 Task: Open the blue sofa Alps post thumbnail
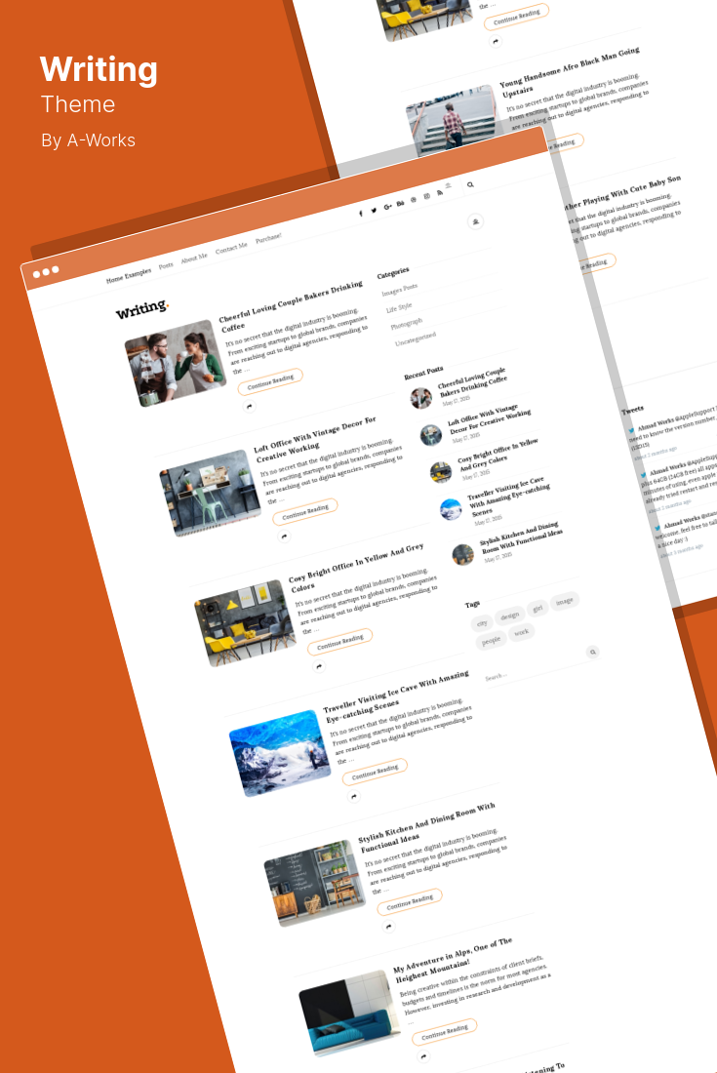(x=349, y=1013)
